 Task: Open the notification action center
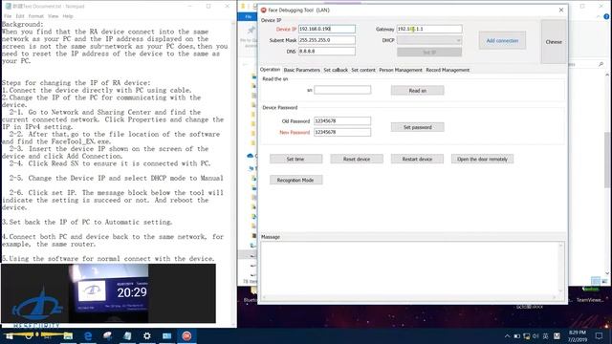pyautogui.click(x=599, y=335)
